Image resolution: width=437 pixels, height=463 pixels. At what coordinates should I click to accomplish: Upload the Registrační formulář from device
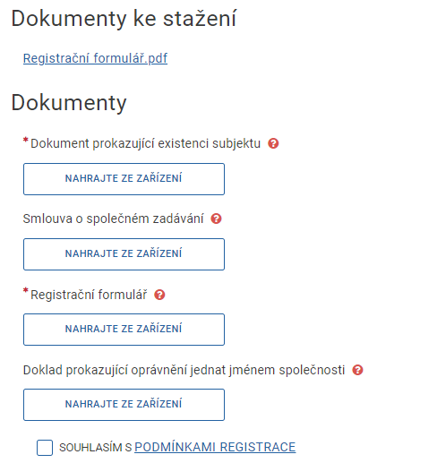(x=124, y=330)
